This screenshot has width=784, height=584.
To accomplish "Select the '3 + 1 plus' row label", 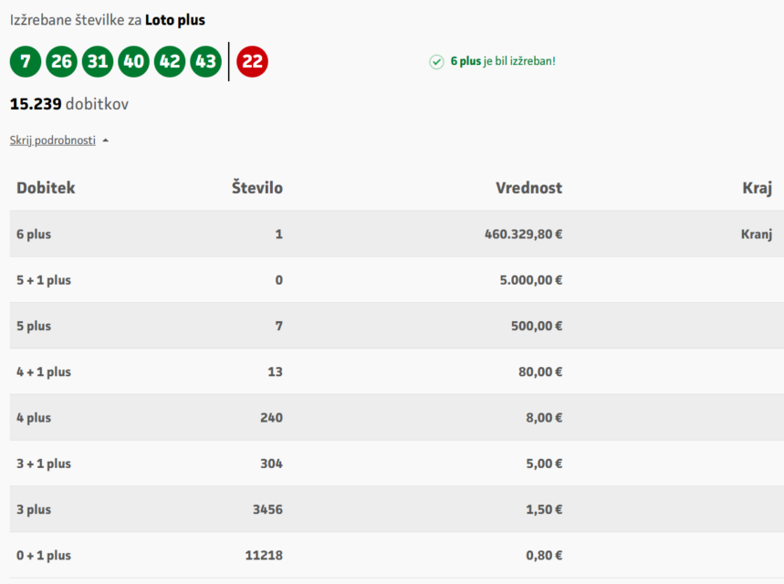I will point(44,464).
